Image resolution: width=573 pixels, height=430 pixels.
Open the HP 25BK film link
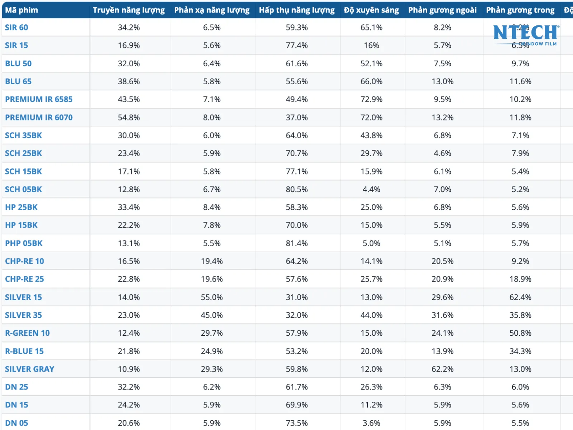point(21,207)
